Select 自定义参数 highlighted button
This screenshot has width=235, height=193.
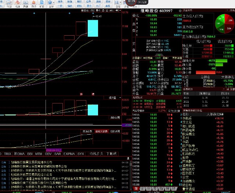point(101,131)
